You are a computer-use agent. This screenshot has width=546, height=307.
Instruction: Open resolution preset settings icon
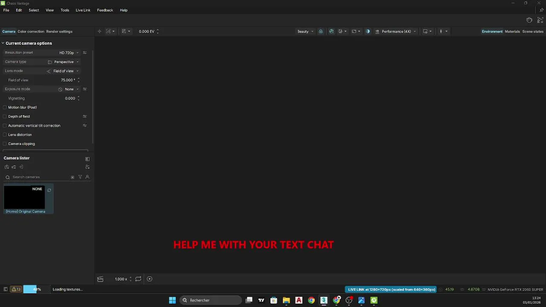coord(84,53)
